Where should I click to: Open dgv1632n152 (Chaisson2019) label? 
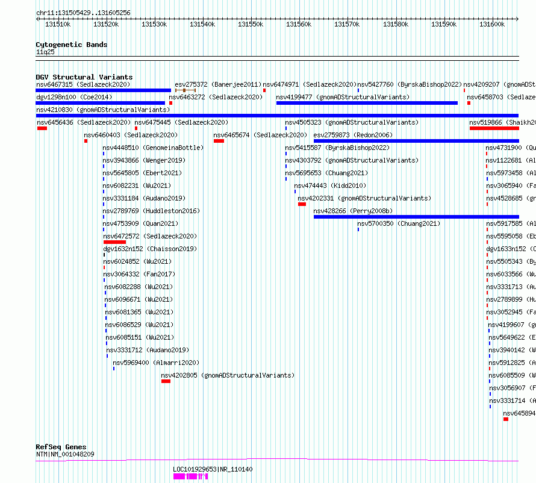point(150,249)
